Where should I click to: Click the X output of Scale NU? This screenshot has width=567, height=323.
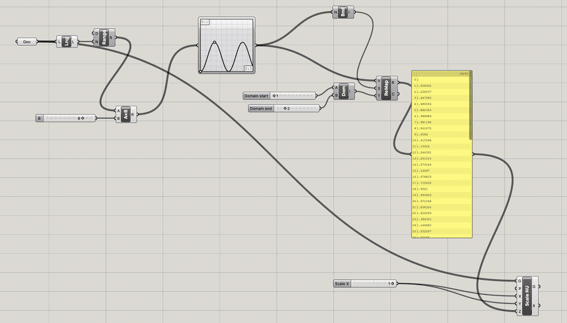[x=534, y=306]
